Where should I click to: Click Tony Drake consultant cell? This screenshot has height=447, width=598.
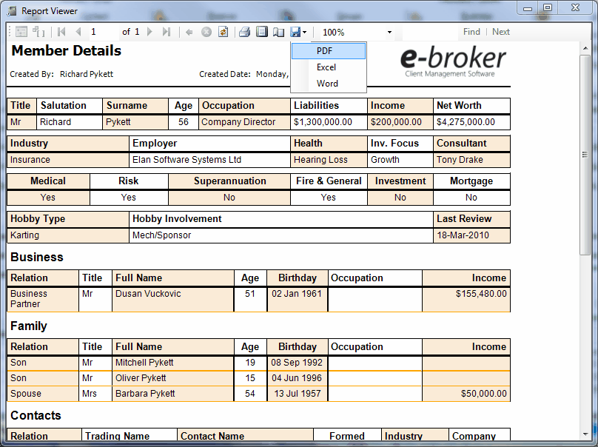point(471,160)
